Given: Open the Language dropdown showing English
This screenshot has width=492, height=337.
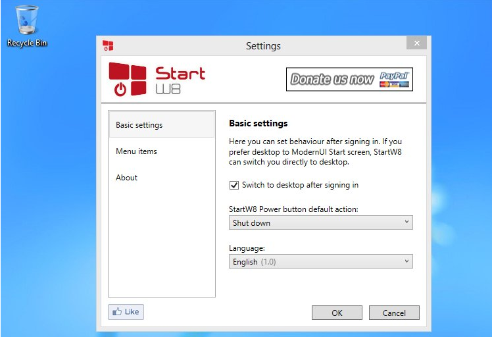Looking at the screenshot, I should tap(321, 261).
